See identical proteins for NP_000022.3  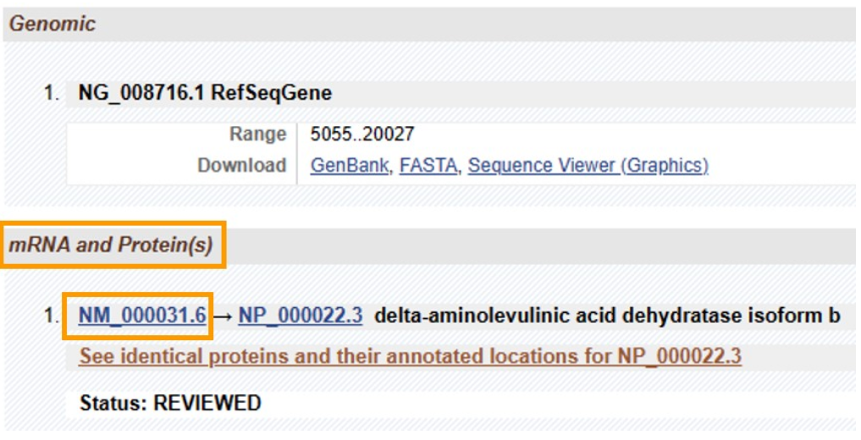tap(411, 356)
